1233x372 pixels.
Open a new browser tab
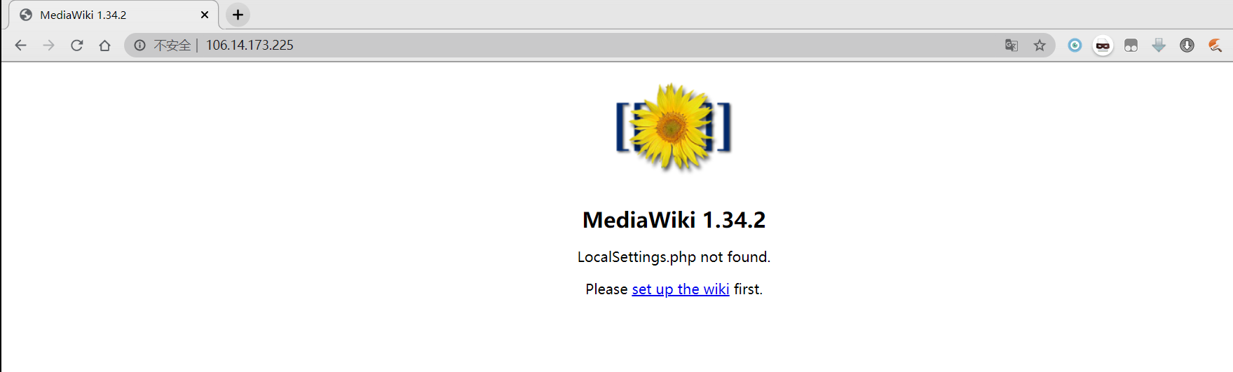pyautogui.click(x=238, y=15)
